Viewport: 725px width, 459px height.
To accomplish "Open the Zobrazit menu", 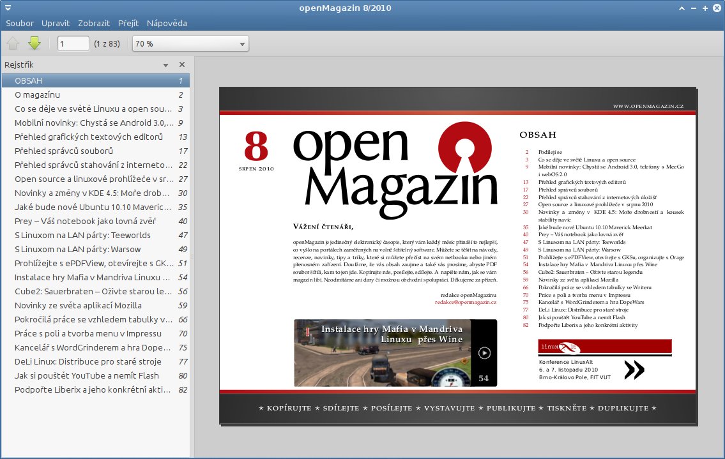I will [x=94, y=24].
